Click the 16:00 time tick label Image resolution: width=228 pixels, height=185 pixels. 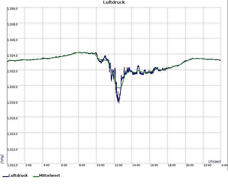154,165
